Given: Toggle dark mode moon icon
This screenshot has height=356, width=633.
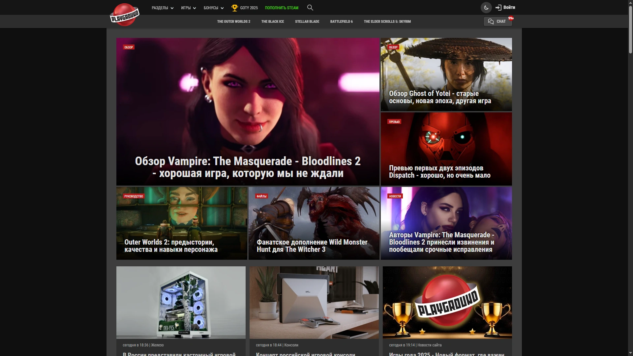Looking at the screenshot, I should click(486, 8).
